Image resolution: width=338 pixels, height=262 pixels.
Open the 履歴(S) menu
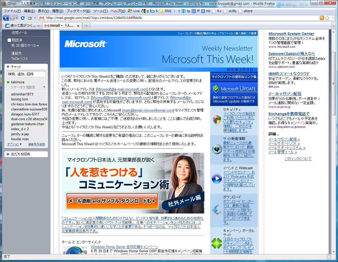(x=58, y=11)
